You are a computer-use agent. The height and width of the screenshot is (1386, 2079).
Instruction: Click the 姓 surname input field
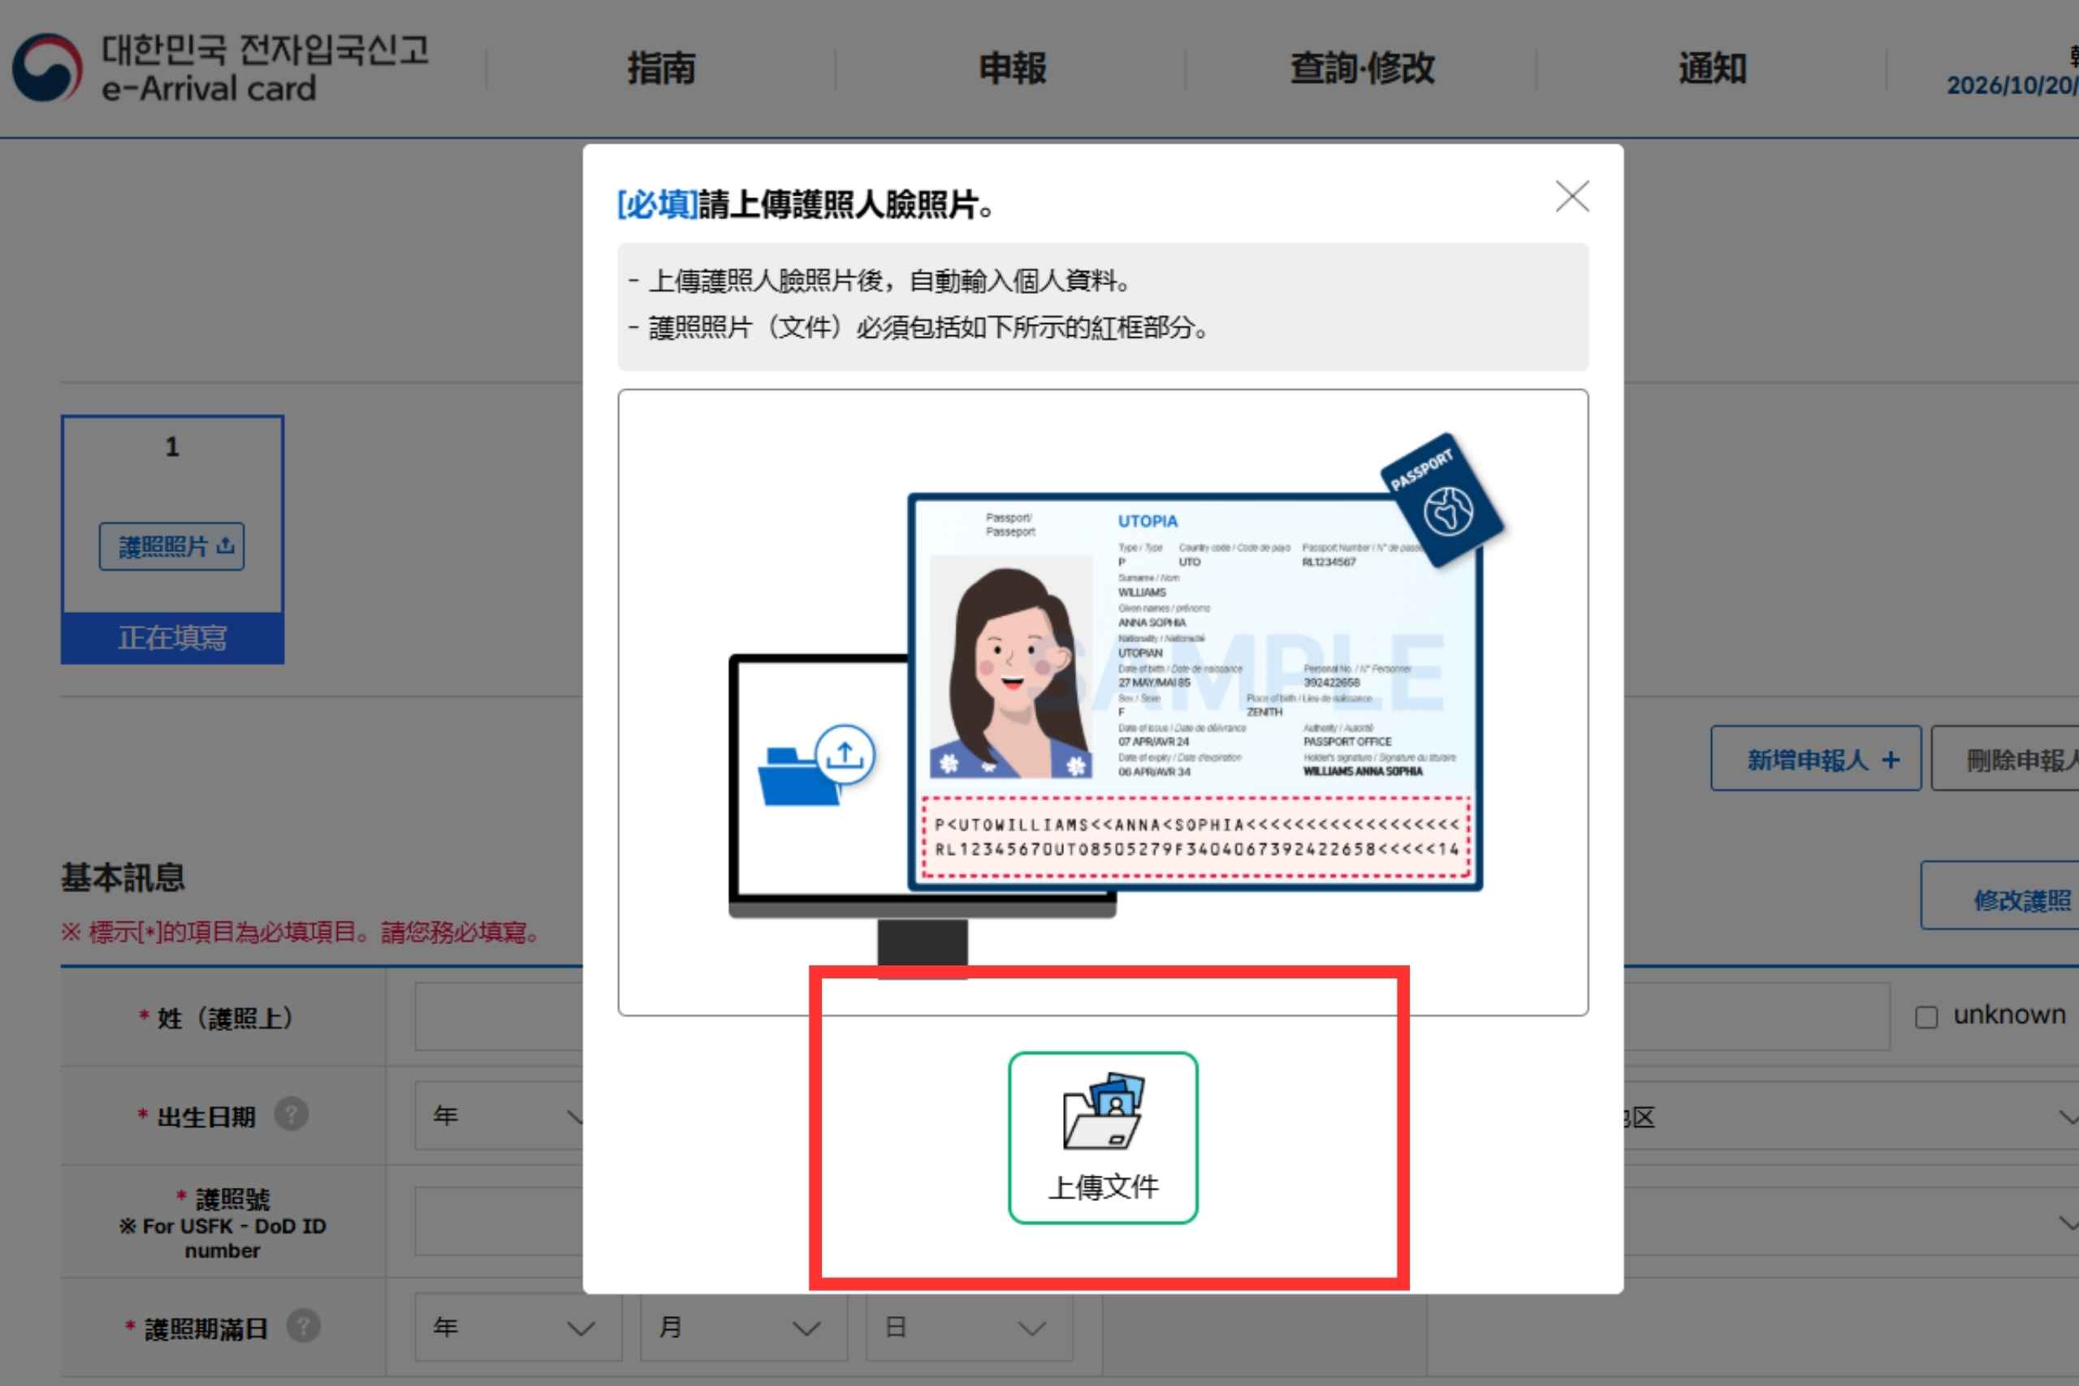coord(499,1017)
